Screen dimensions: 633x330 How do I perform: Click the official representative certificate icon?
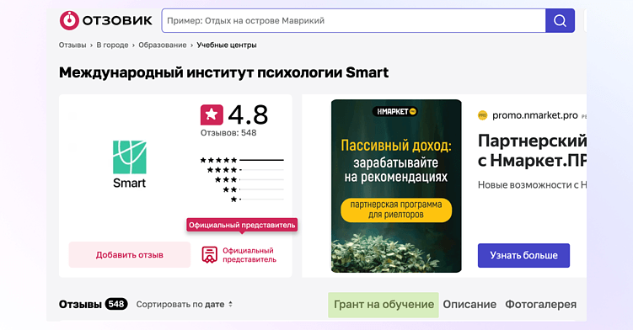pos(210,255)
